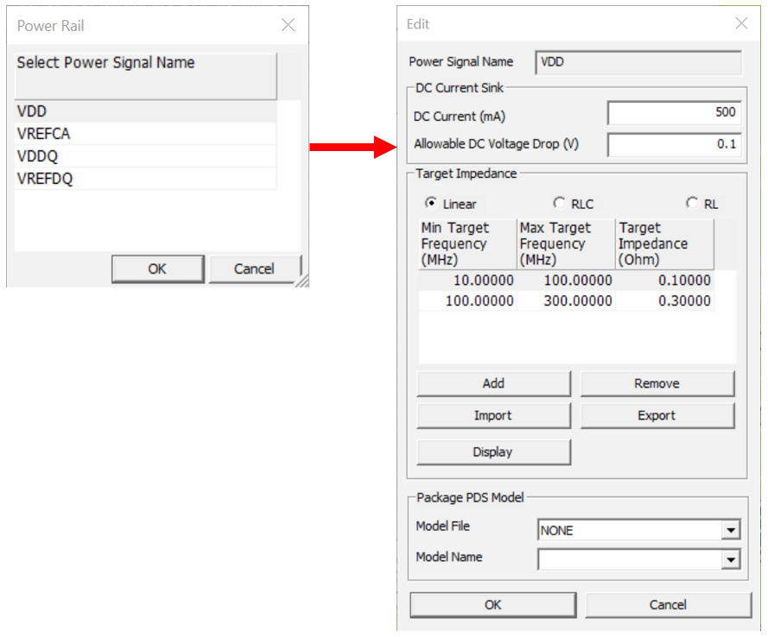The width and height of the screenshot is (768, 637).
Task: Close the Edit dialog window
Action: coord(741,23)
